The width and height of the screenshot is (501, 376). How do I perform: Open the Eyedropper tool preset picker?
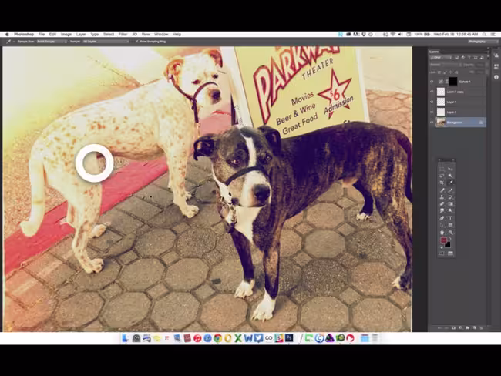9,42
